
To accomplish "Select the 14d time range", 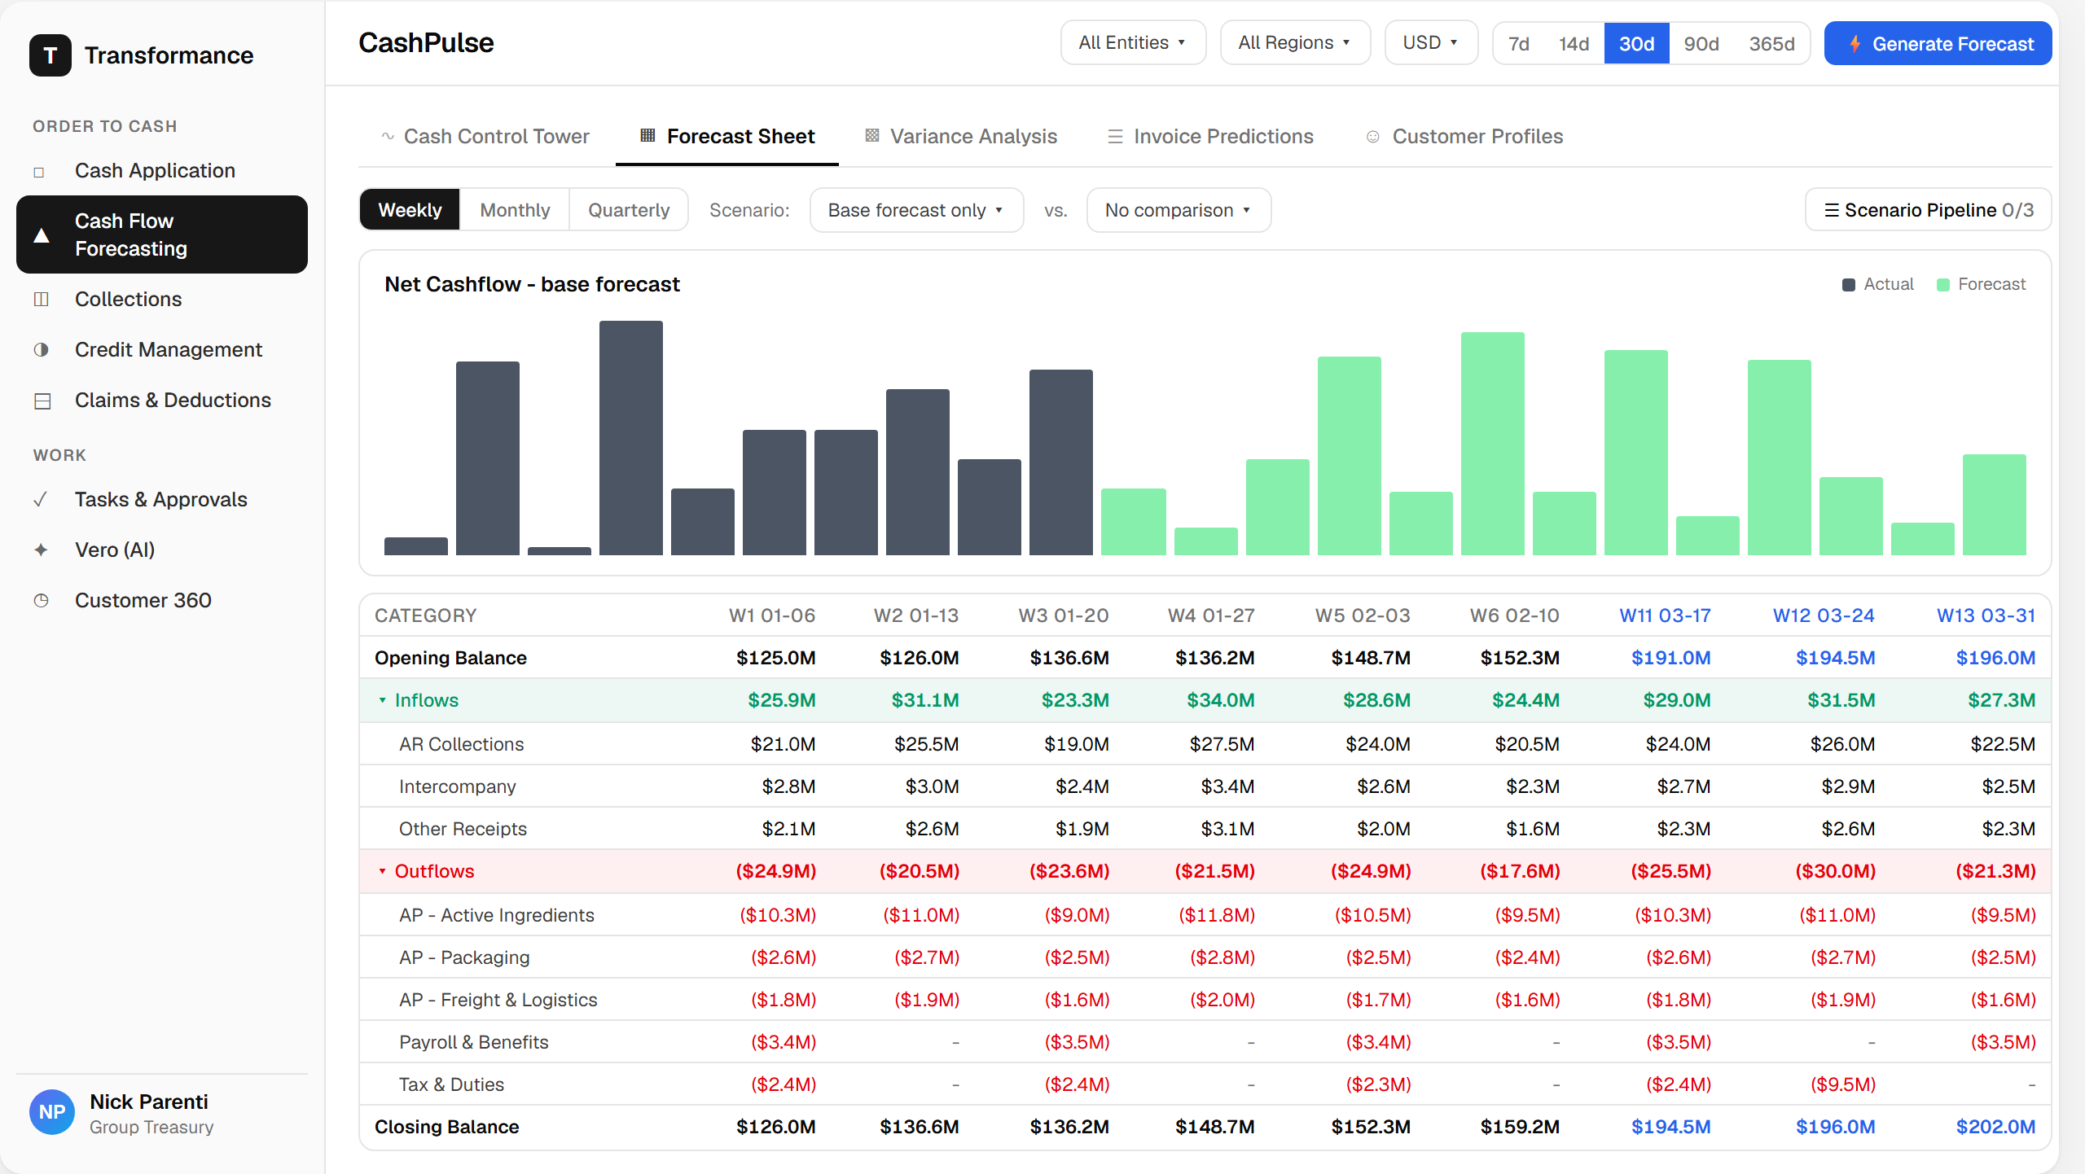I will tap(1574, 44).
